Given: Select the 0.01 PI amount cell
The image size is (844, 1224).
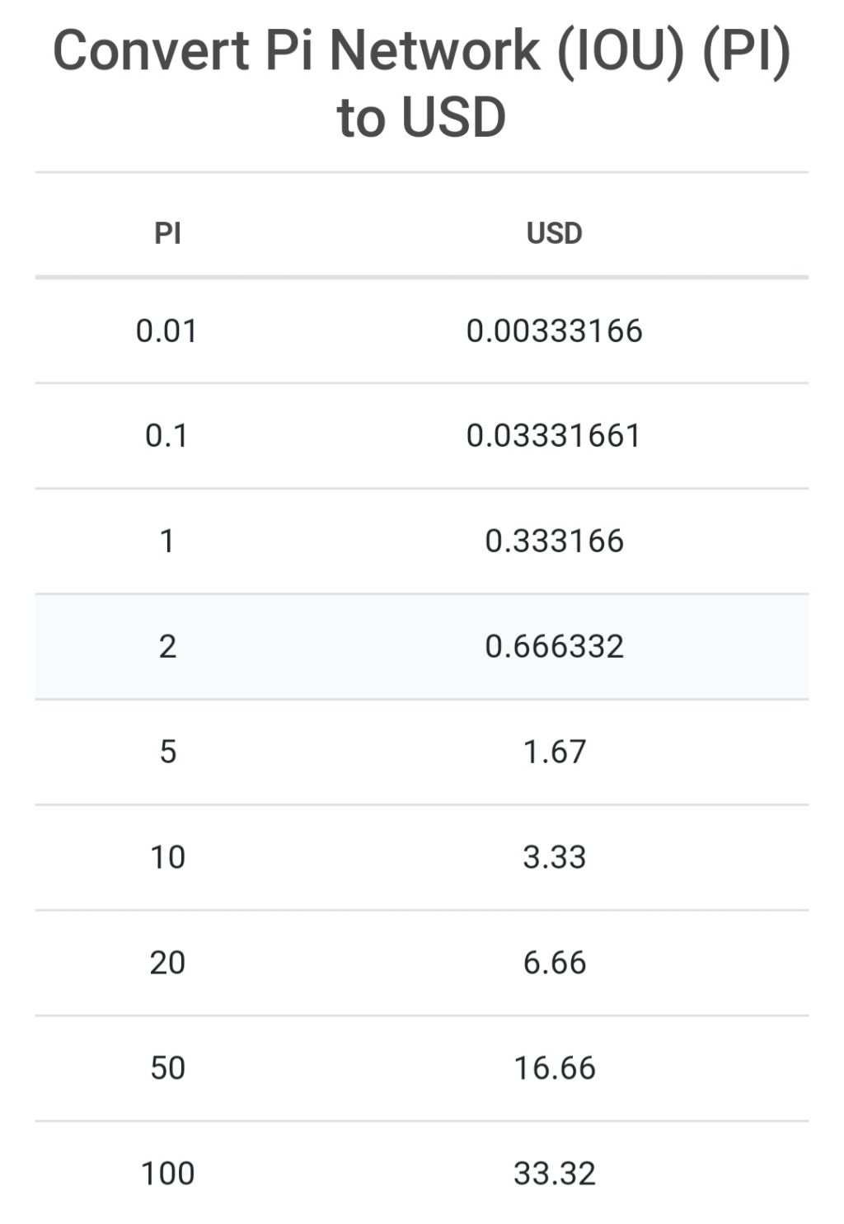Looking at the screenshot, I should pos(167,331).
